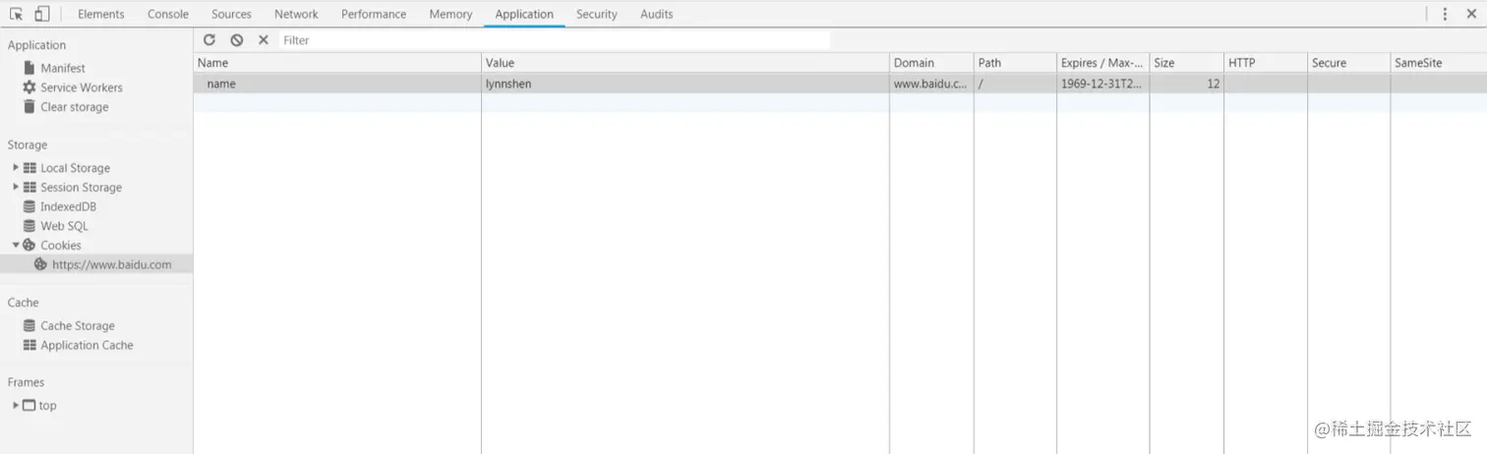
Task: Open the Security tab
Action: click(x=597, y=14)
